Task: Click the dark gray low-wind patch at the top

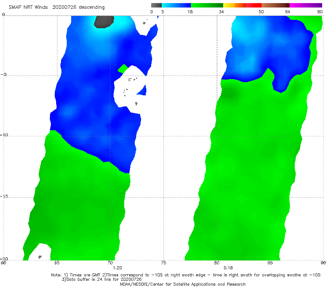Action: pos(104,22)
